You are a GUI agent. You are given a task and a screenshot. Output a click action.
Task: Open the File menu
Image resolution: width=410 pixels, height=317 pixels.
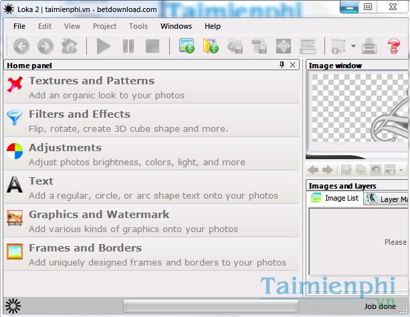tap(19, 26)
